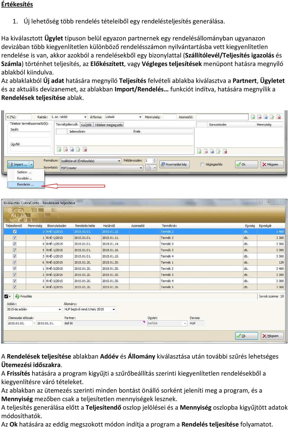Click the Azonosító input field
The image size is (289, 428).
(x=222, y=117)
